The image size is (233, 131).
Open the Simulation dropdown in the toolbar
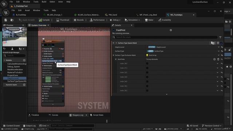pos(132,20)
